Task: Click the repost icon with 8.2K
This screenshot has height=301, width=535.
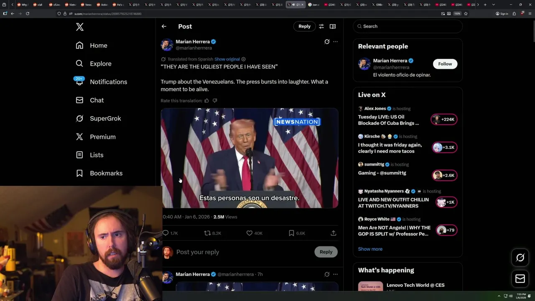Action: pos(207,233)
